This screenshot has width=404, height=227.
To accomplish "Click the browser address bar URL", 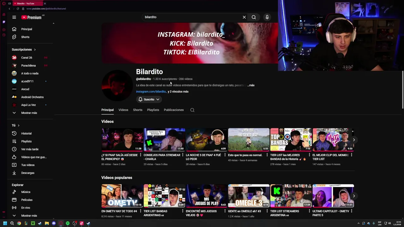I will pos(46,9).
